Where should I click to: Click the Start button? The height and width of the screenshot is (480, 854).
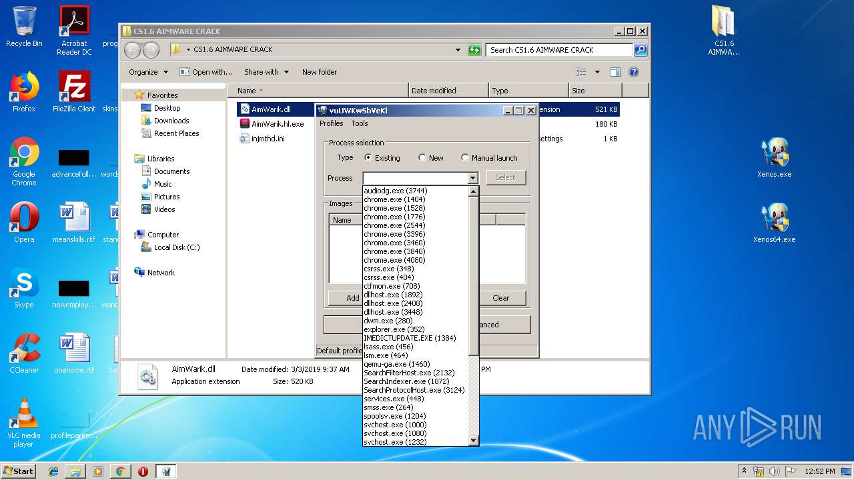pos(19,471)
